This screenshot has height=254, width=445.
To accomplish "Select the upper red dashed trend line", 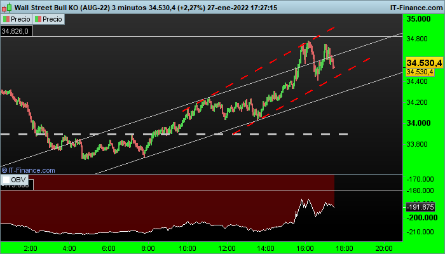I will click(x=259, y=69).
